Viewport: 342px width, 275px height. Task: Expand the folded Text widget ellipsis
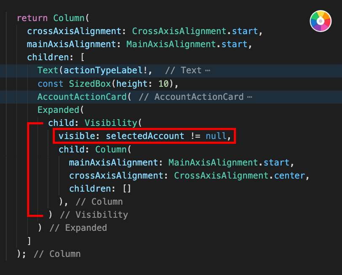(x=208, y=71)
